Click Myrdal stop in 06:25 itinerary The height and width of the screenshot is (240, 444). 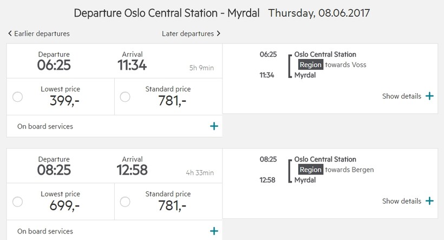click(x=305, y=75)
